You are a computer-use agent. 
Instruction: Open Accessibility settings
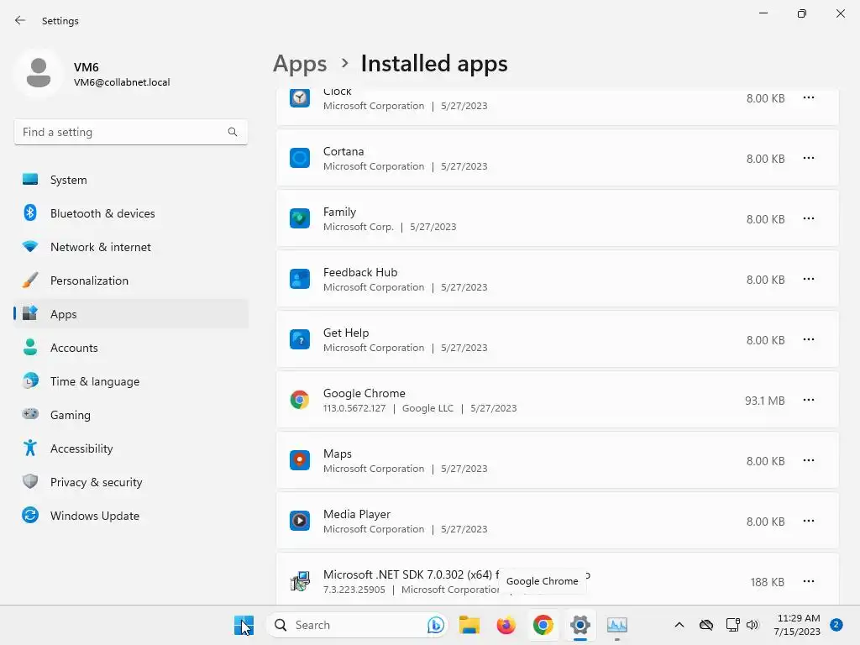pos(130,448)
